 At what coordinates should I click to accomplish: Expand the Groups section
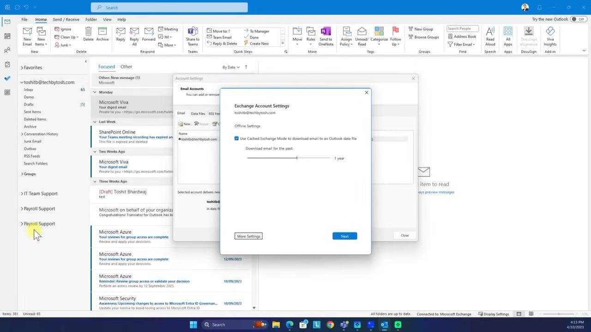point(22,174)
